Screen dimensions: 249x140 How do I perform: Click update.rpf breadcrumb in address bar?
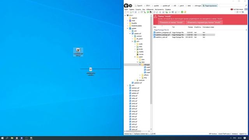[x=166, y=5]
